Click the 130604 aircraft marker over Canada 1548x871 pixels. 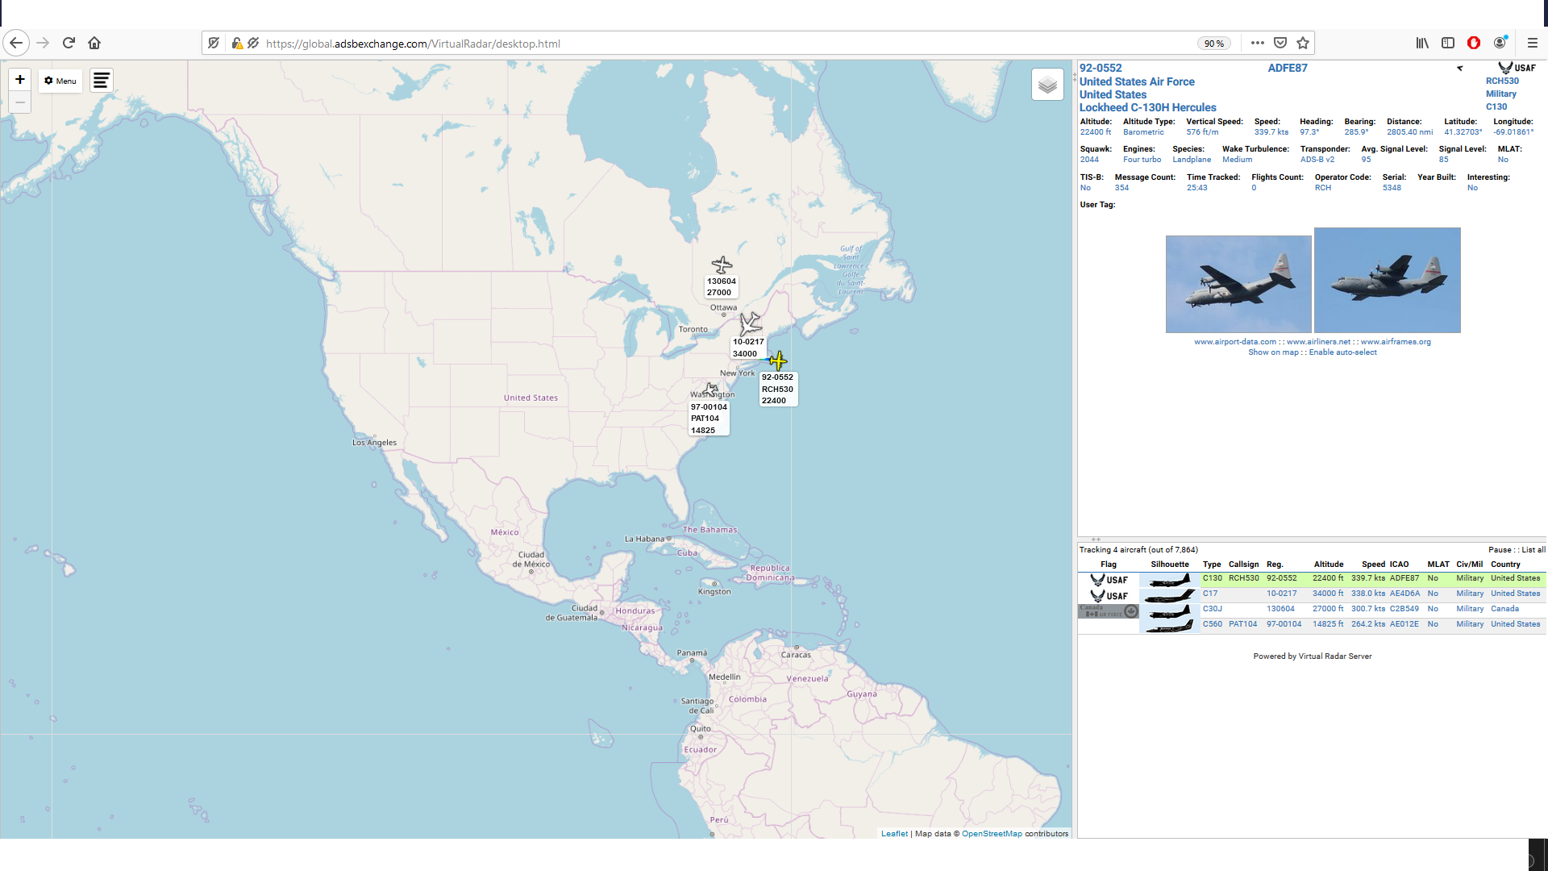722,265
